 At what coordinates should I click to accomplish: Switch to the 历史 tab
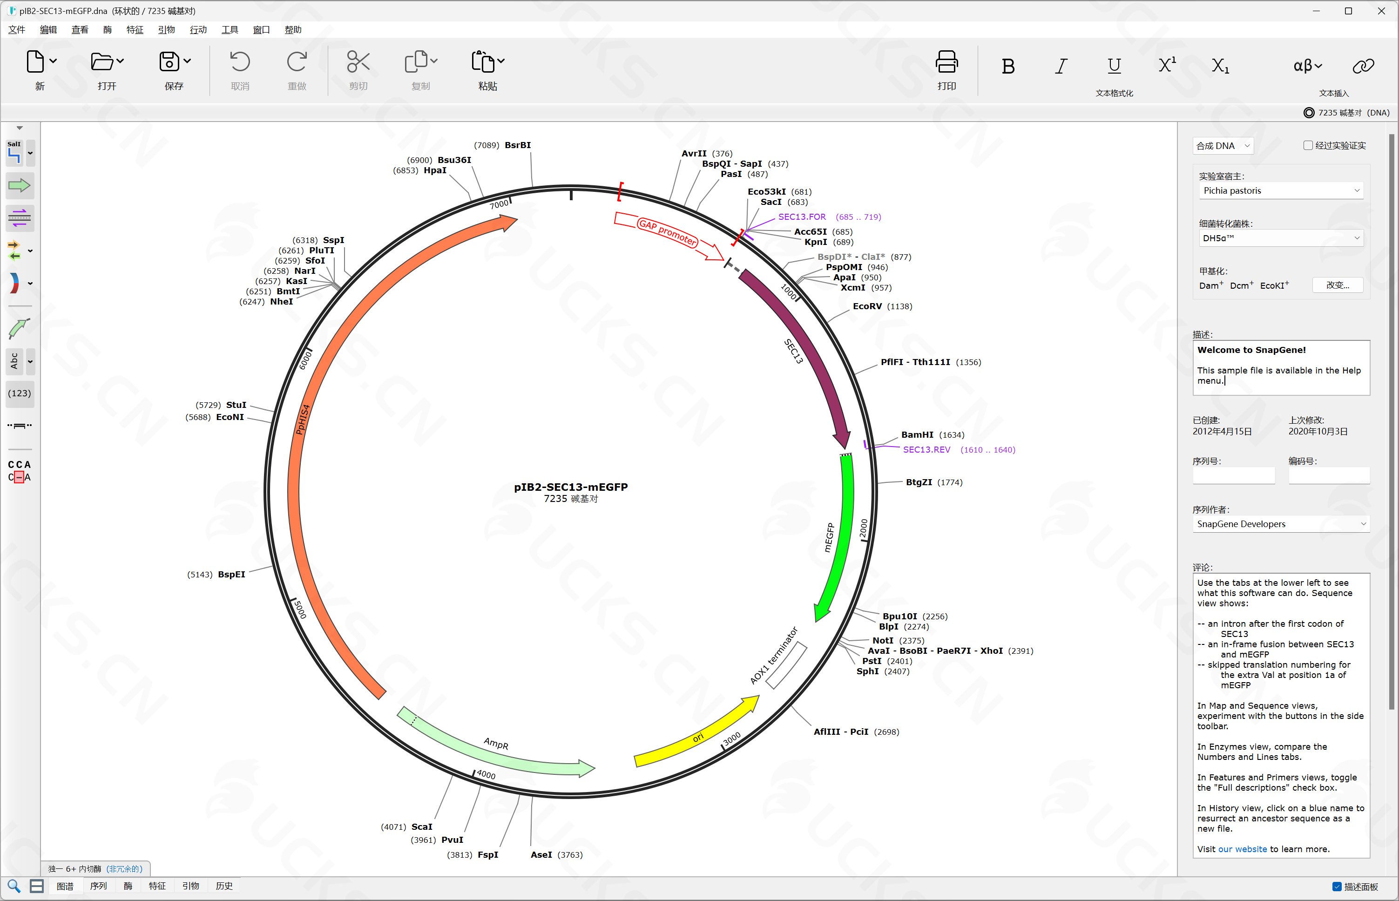224,886
